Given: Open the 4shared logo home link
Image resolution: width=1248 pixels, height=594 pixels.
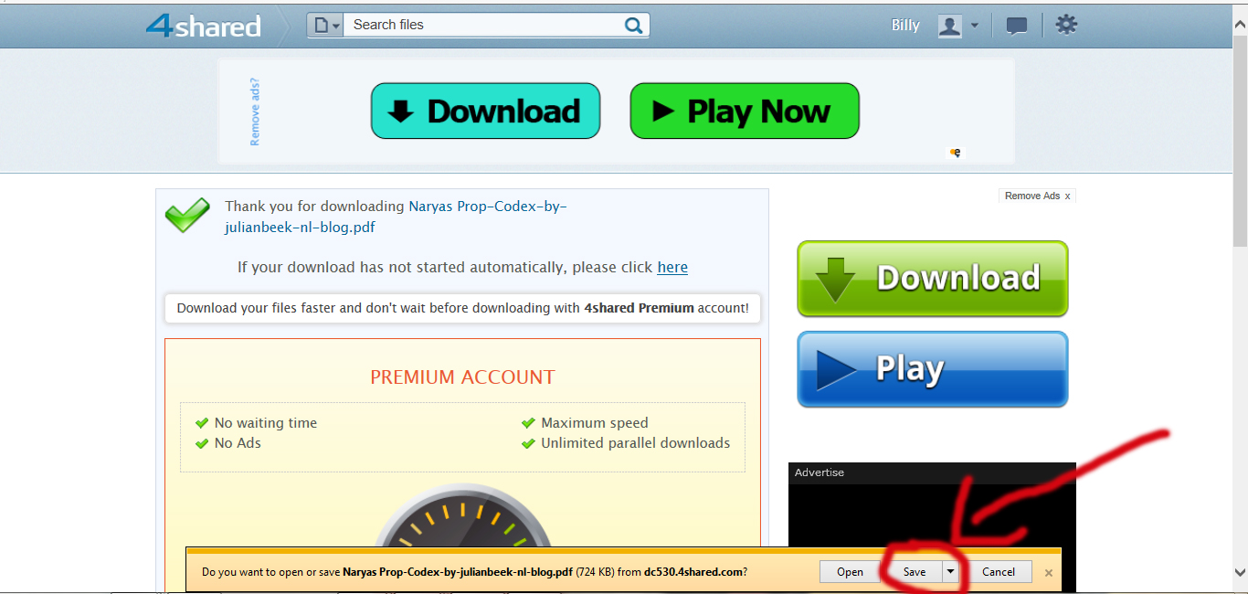Looking at the screenshot, I should (x=203, y=25).
